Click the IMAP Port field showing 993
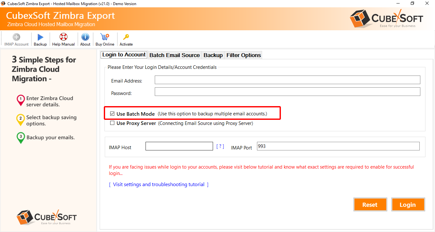Screen dimensions: 435x232 tap(338, 146)
